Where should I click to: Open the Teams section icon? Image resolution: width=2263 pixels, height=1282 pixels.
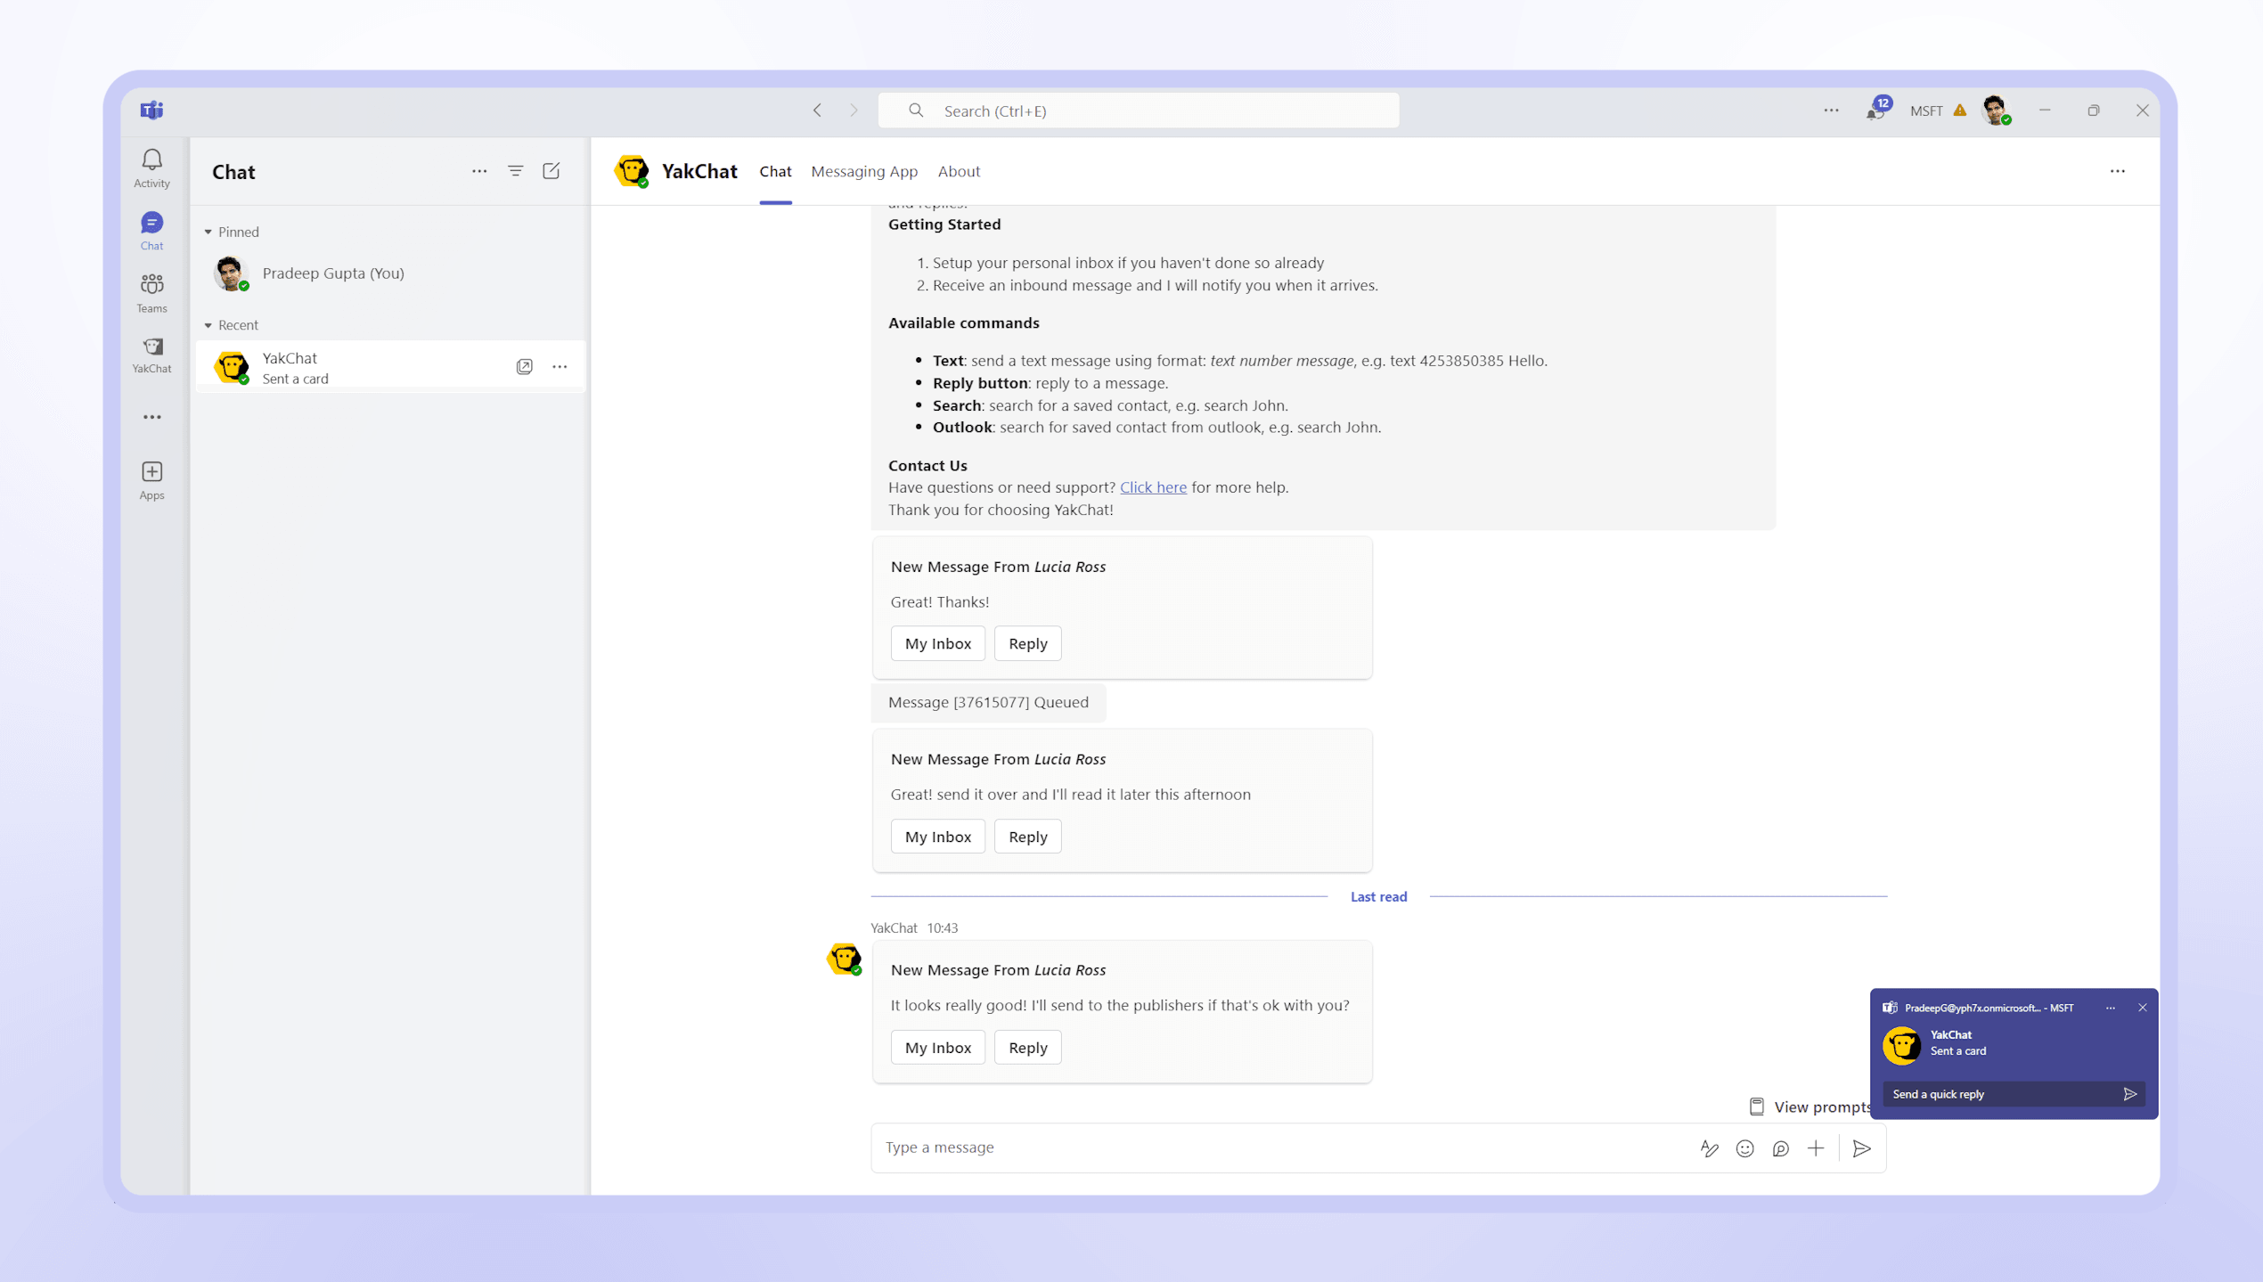click(151, 292)
